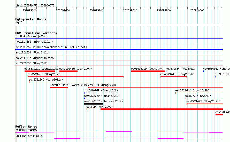
Task: Open esv2721642 (Wong2012b) variant
Action: pos(192,90)
